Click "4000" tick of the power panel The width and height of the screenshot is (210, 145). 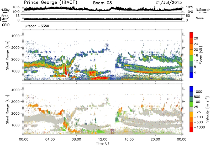15,36
